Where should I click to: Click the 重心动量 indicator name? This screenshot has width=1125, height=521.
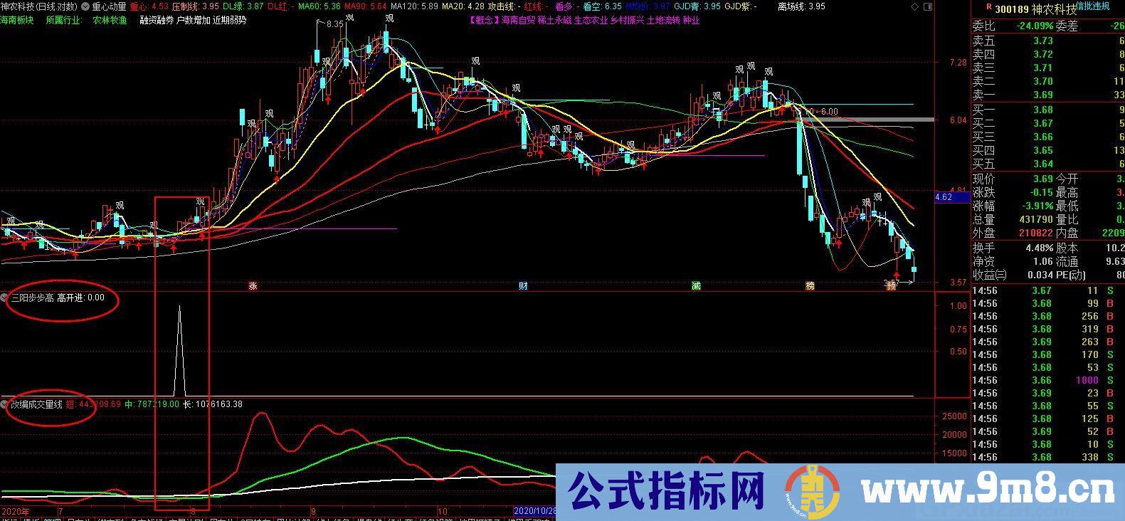pyautogui.click(x=110, y=6)
